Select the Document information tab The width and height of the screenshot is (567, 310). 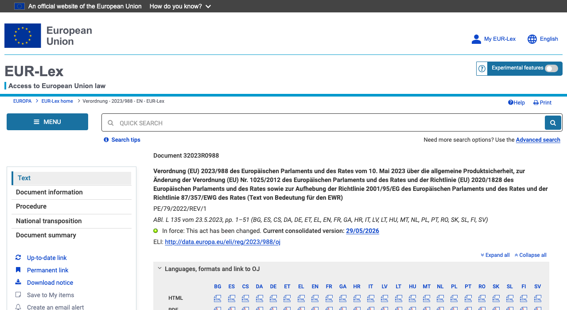point(71,192)
